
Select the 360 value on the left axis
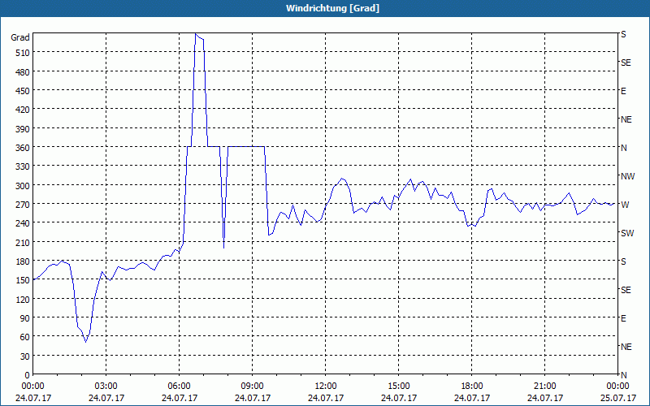click(20, 147)
